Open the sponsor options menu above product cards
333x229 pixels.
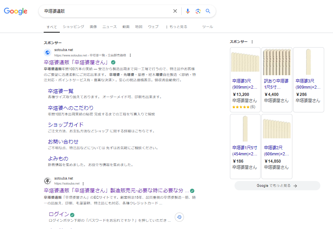[x=252, y=42]
